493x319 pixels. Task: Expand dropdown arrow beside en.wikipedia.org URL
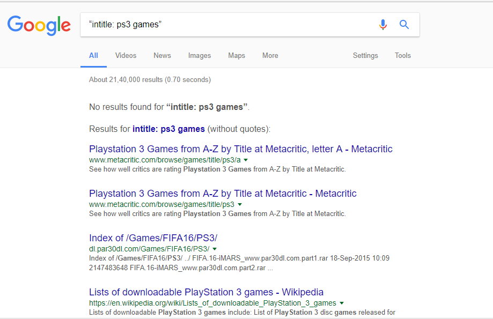click(x=342, y=303)
